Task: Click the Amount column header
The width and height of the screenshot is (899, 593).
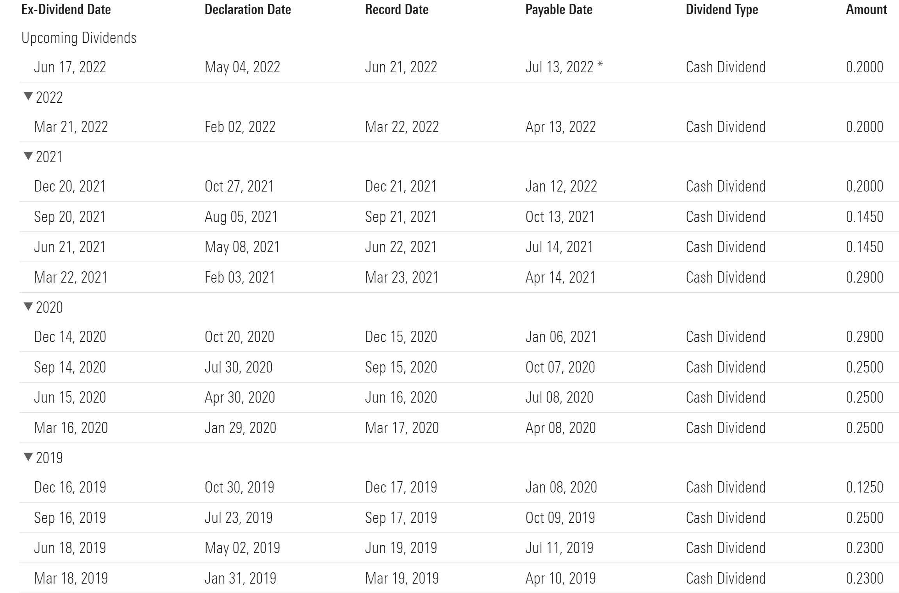Action: pyautogui.click(x=866, y=9)
